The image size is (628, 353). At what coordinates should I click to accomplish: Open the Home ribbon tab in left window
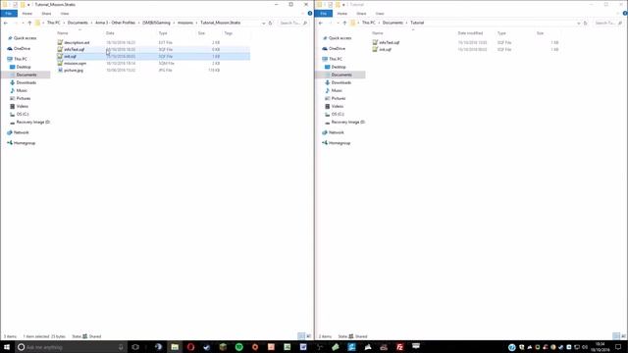(27, 14)
